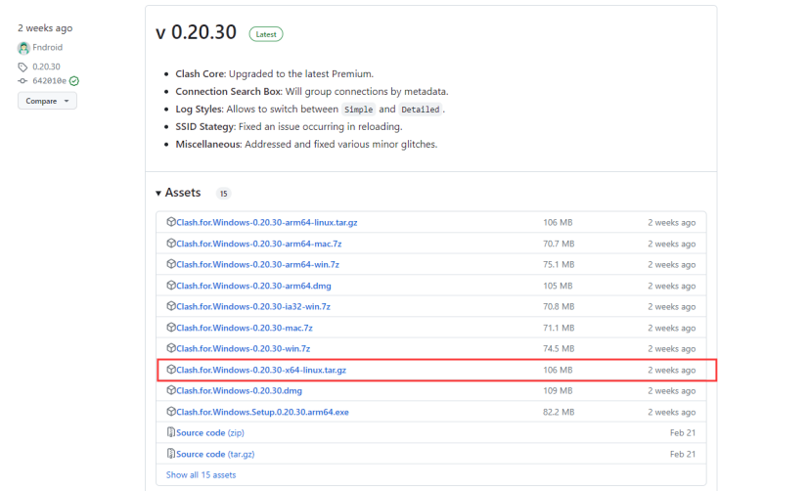The image size is (809, 491).
Task: Download Clash.for.Windows-0.20.30-ia32-win.7z
Action: click(x=253, y=306)
